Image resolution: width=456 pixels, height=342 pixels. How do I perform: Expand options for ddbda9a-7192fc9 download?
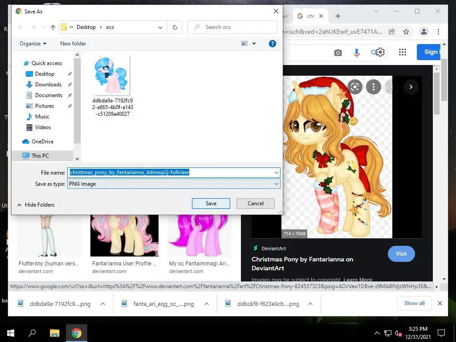click(x=103, y=304)
